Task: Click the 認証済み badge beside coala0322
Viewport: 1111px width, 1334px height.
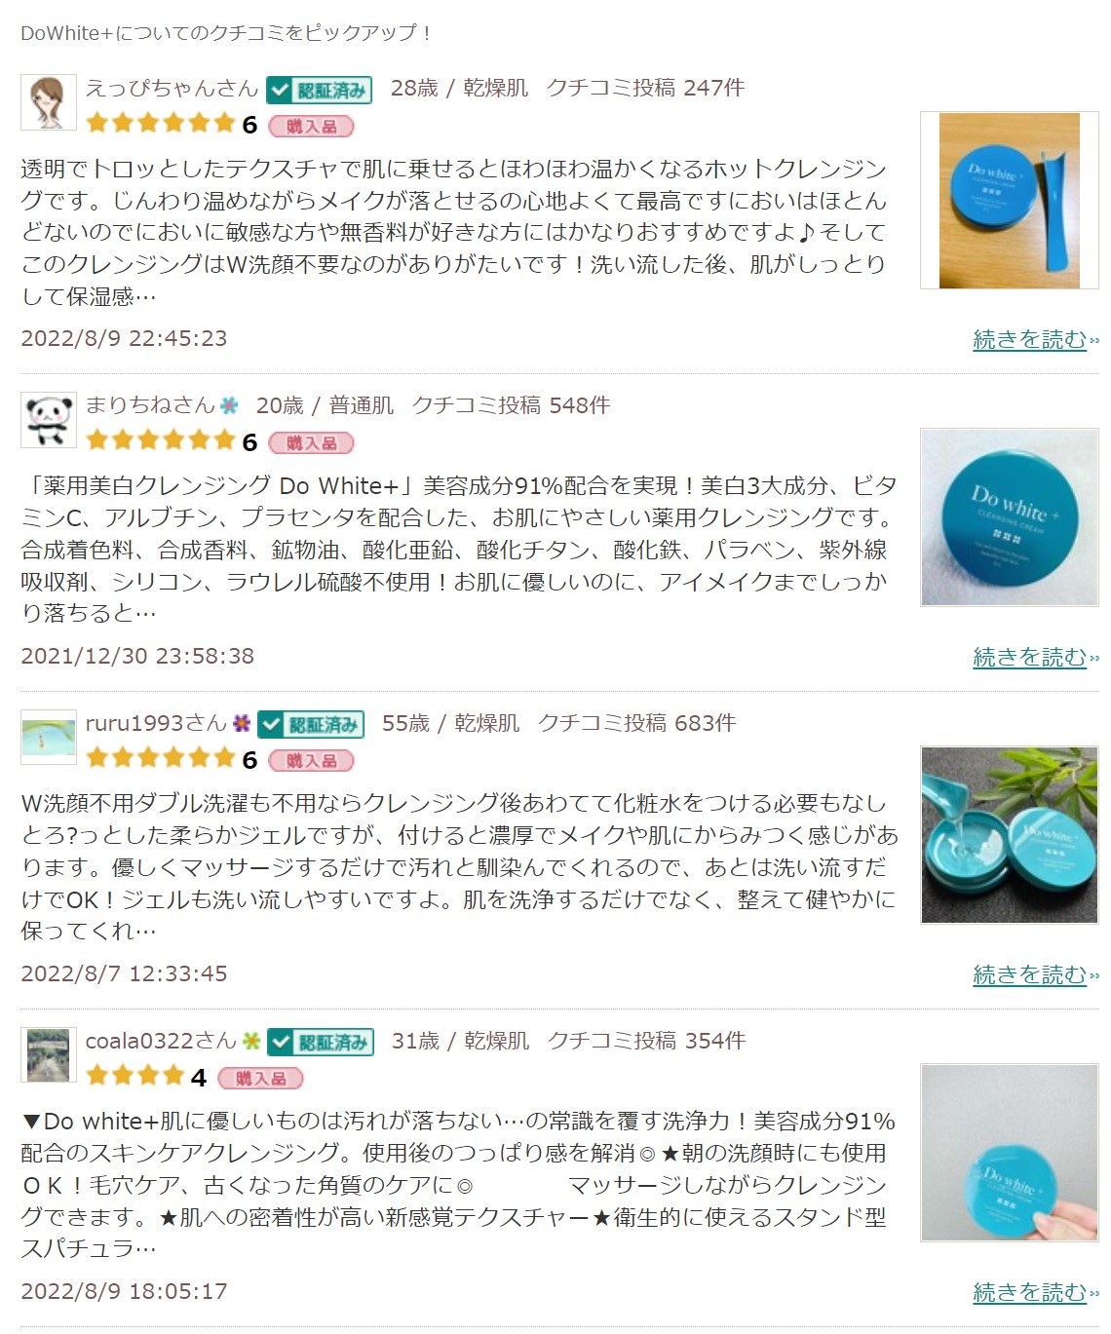Action: (320, 1042)
